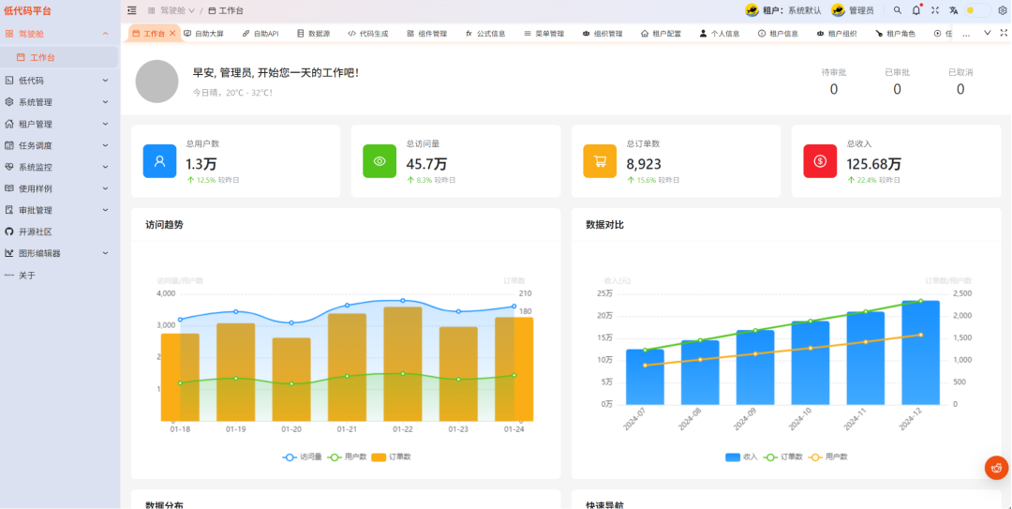
Task: Open the orange floating assistant button
Action: 996,468
